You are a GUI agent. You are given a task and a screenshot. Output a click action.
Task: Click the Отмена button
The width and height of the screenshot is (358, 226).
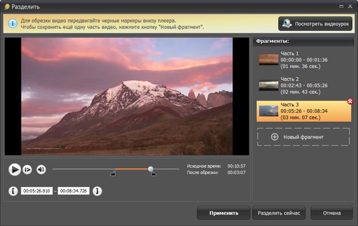click(x=332, y=213)
